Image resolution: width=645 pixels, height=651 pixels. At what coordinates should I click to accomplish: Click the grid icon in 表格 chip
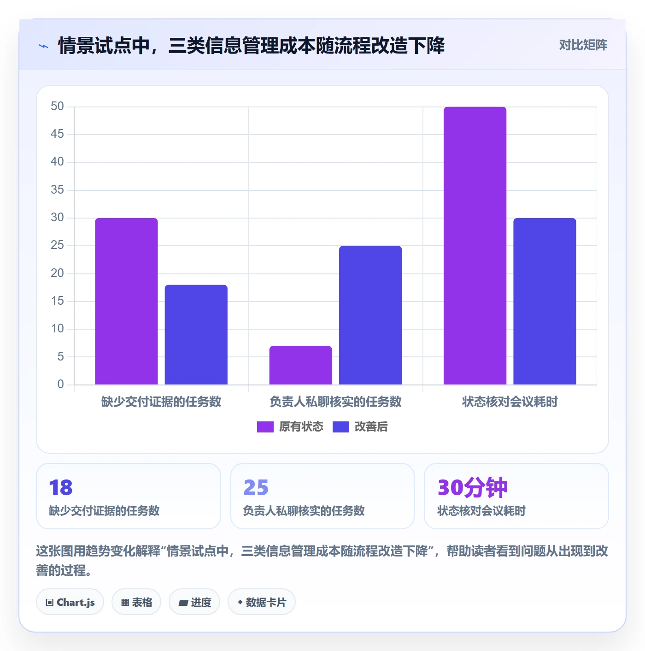[125, 602]
